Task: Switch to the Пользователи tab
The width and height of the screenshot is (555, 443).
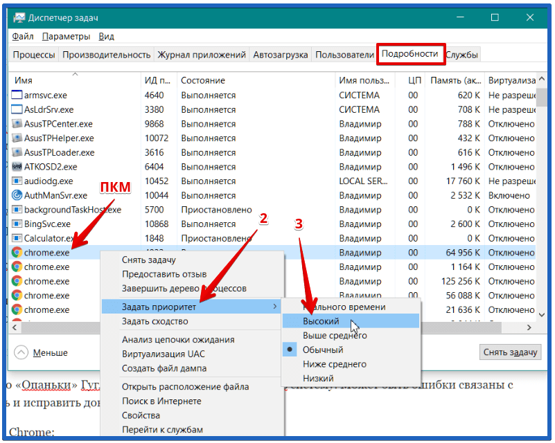Action: [x=344, y=55]
